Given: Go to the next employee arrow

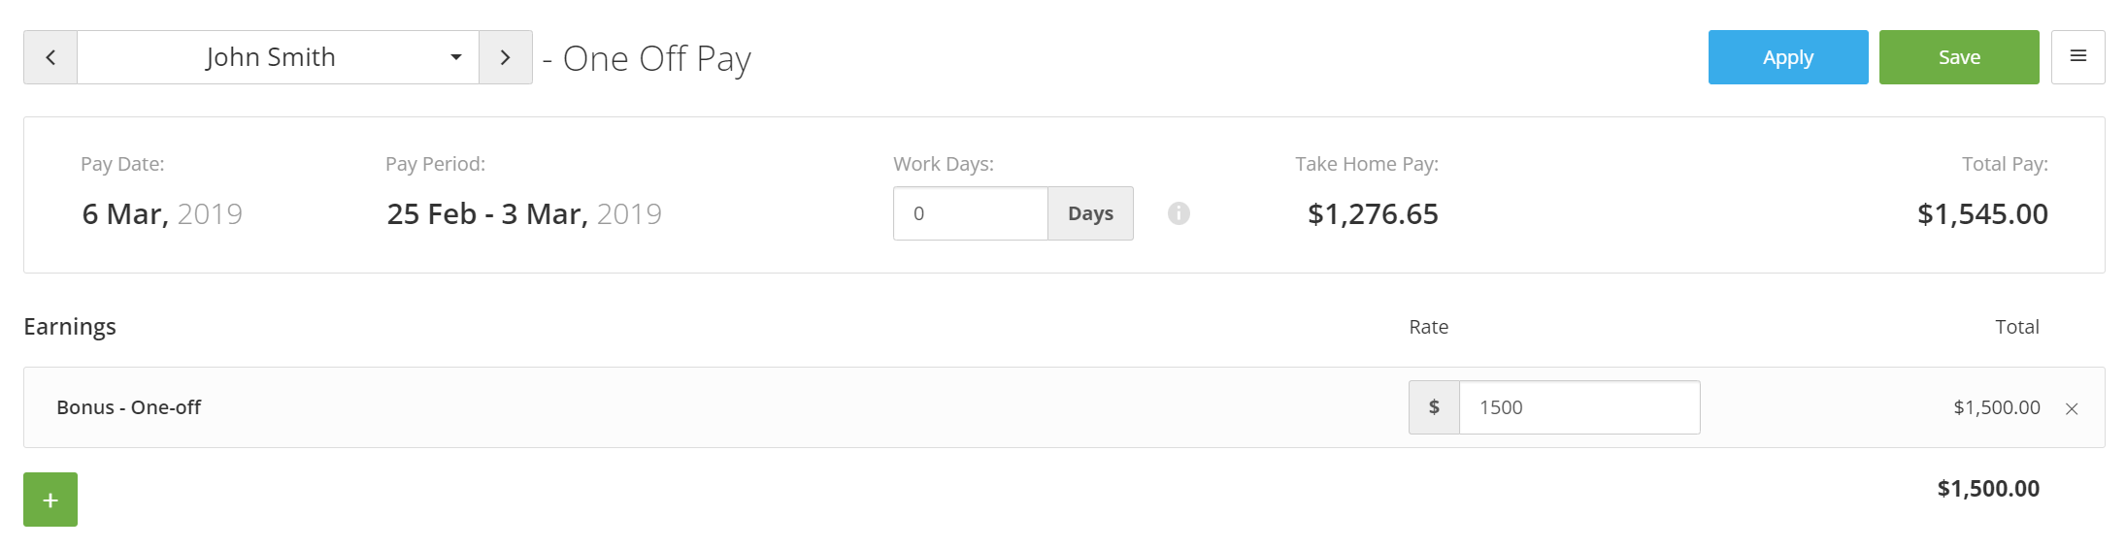Looking at the screenshot, I should click(506, 57).
